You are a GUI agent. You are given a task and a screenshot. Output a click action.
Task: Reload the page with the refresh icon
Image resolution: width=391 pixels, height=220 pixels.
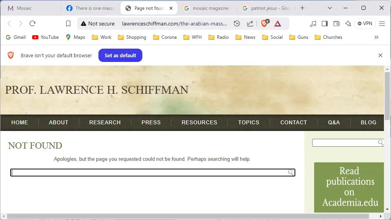33,24
